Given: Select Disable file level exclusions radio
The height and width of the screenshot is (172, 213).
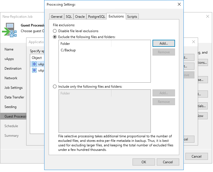Looking at the screenshot, I should click(x=55, y=31).
